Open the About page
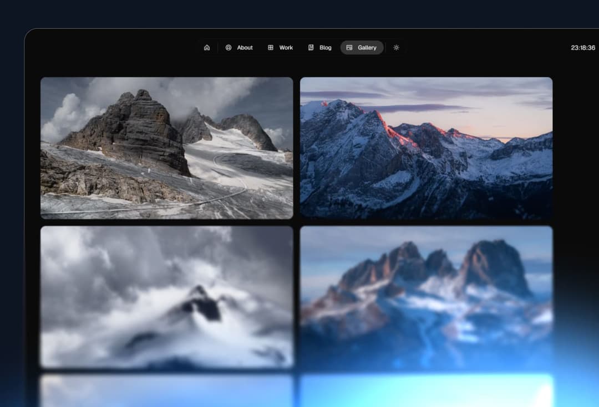Screen dimensions: 599x407 click(239, 48)
